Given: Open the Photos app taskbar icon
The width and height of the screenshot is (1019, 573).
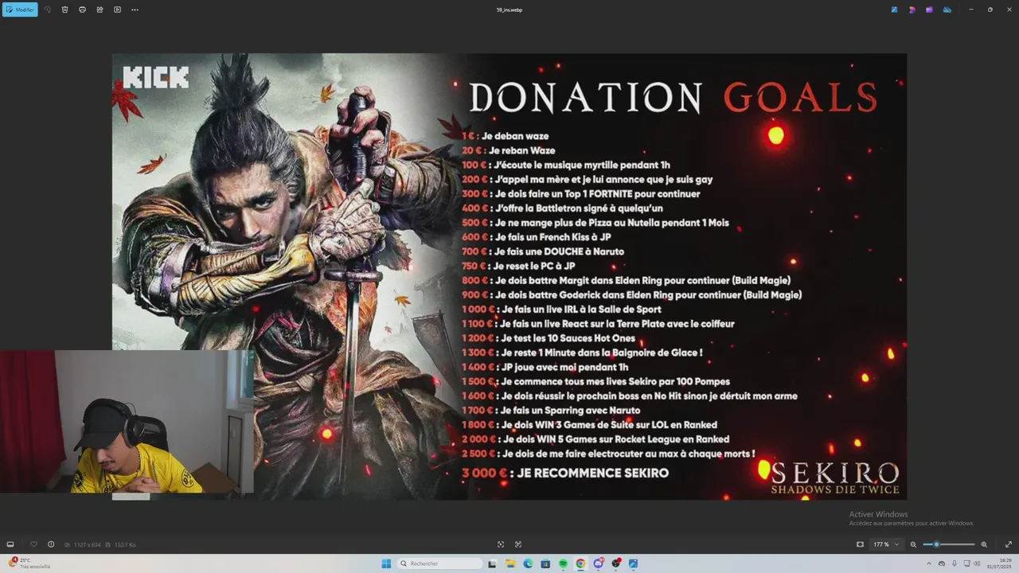Looking at the screenshot, I should pos(633,563).
